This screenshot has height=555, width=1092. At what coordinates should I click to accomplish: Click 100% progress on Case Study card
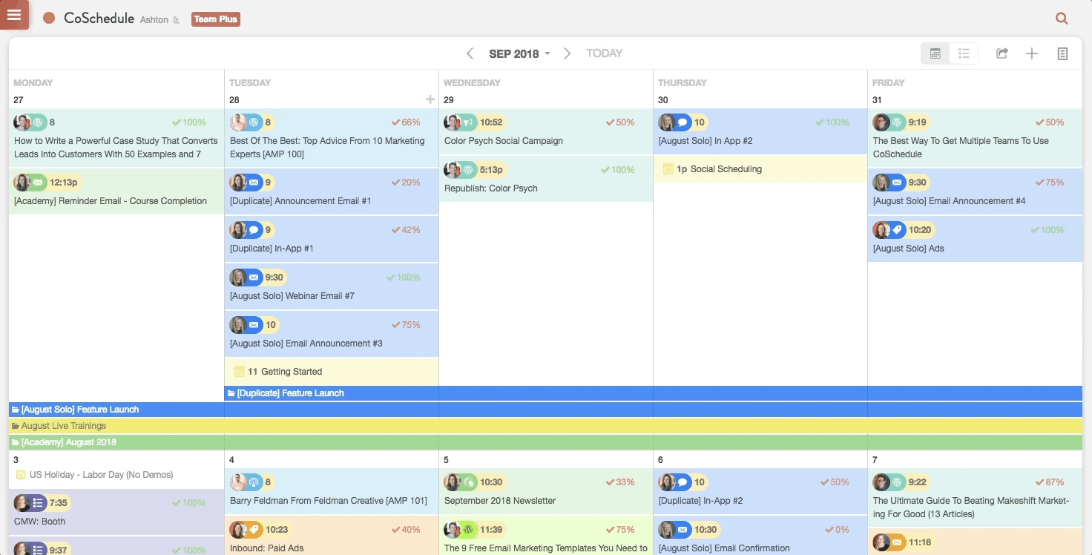(x=189, y=122)
